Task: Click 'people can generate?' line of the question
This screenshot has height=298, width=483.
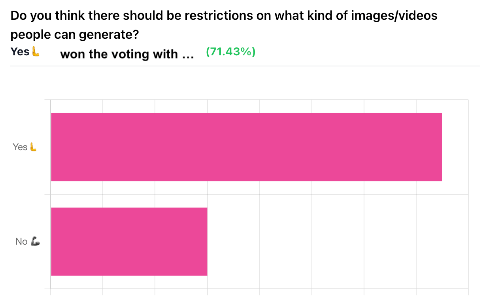Action: [x=74, y=35]
